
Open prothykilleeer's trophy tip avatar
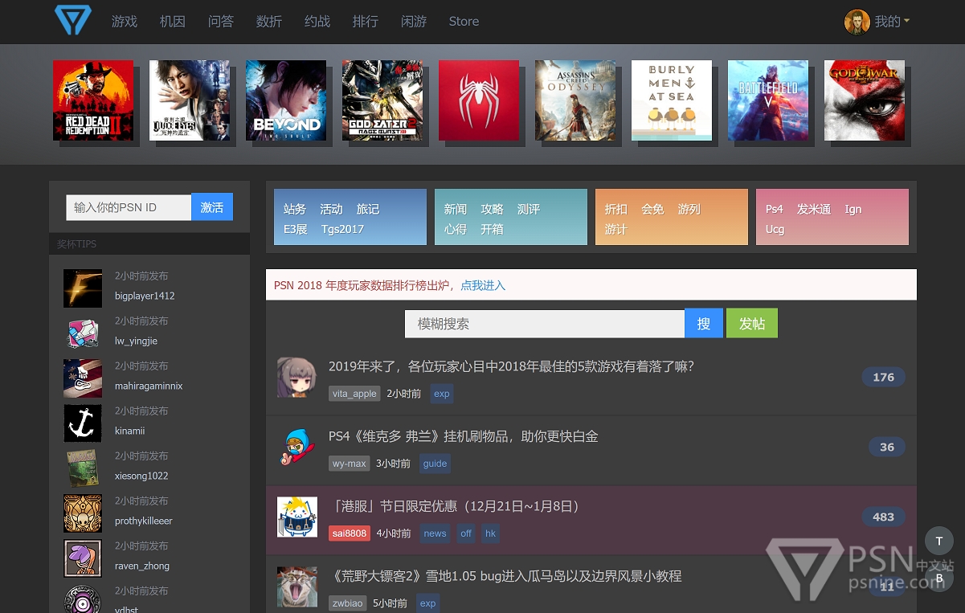pyautogui.click(x=83, y=513)
